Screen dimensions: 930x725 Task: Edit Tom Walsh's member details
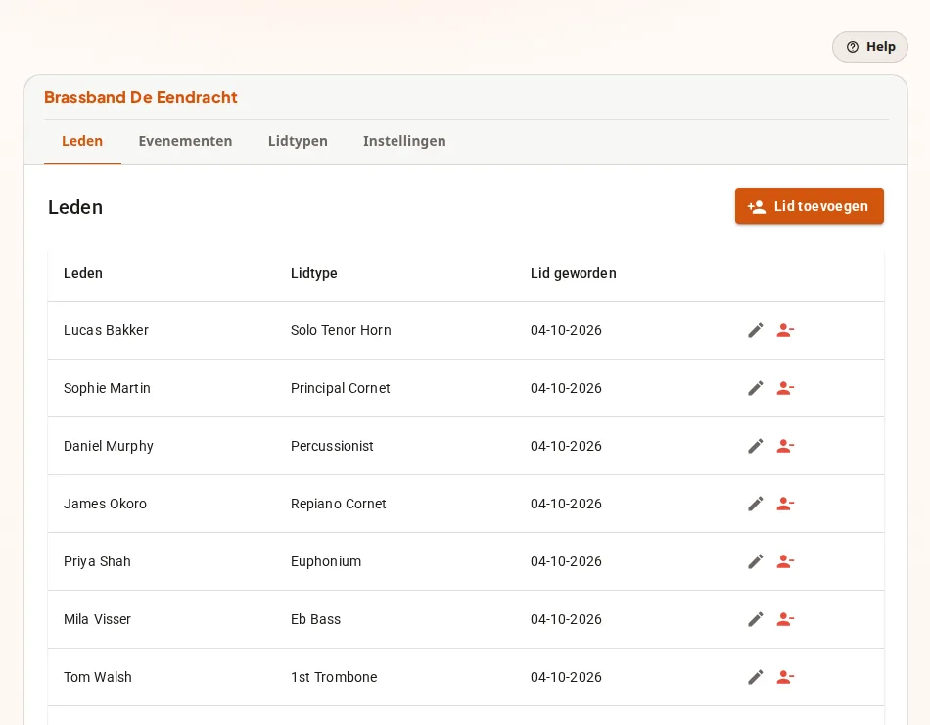tap(755, 677)
